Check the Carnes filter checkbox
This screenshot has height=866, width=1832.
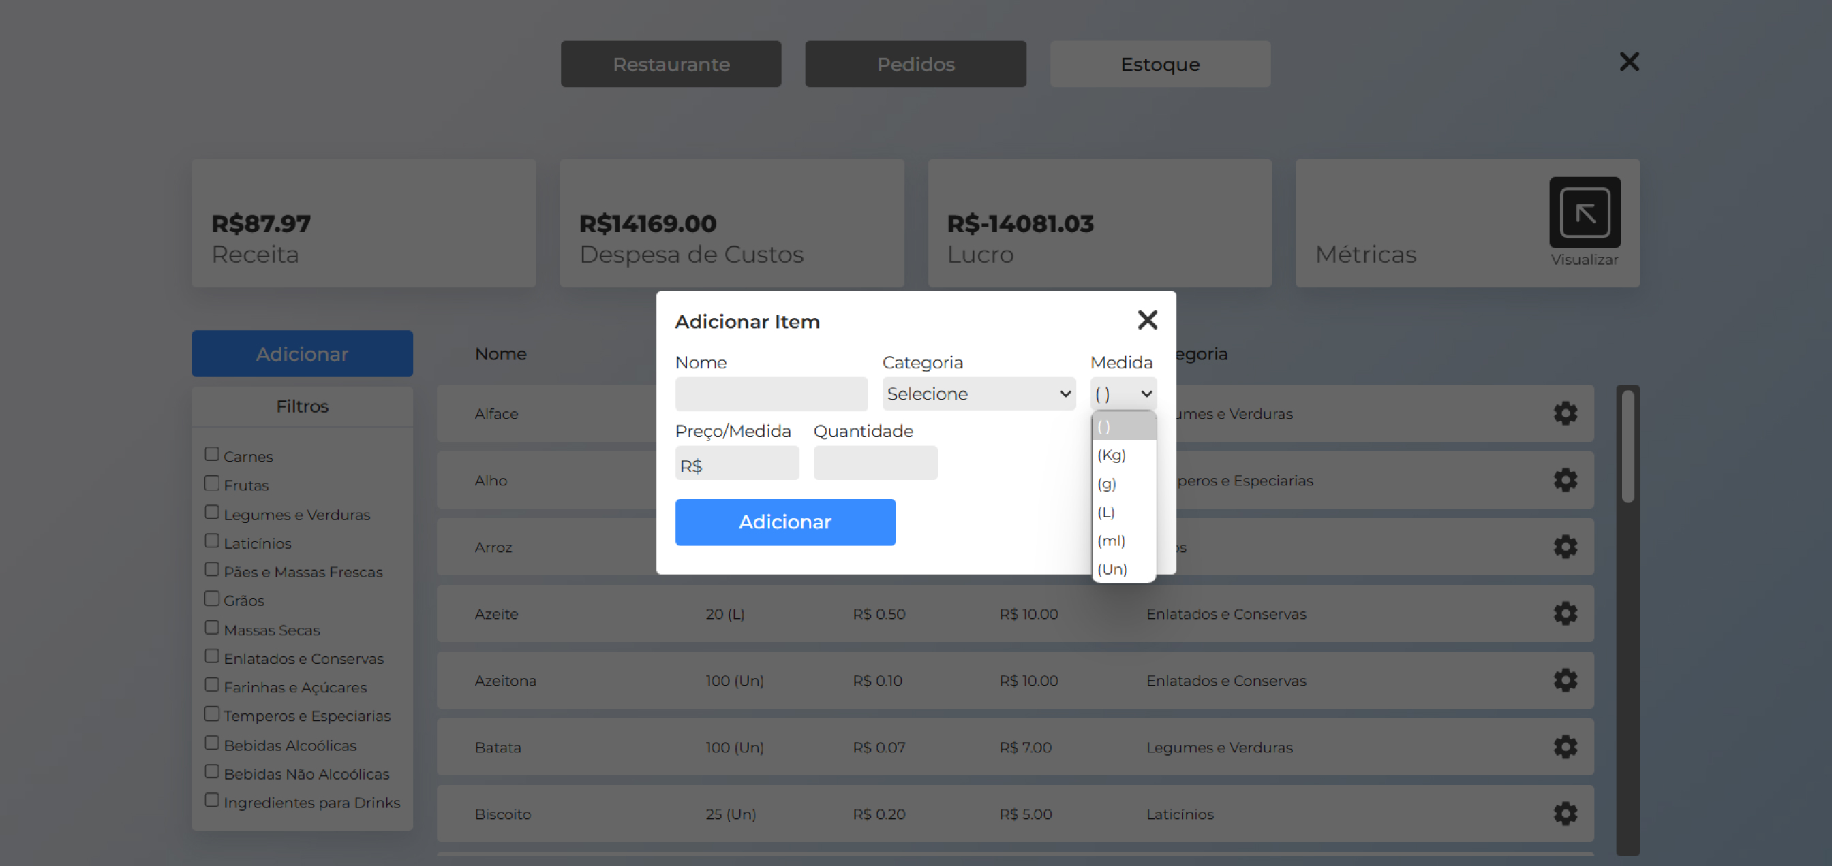point(212,454)
